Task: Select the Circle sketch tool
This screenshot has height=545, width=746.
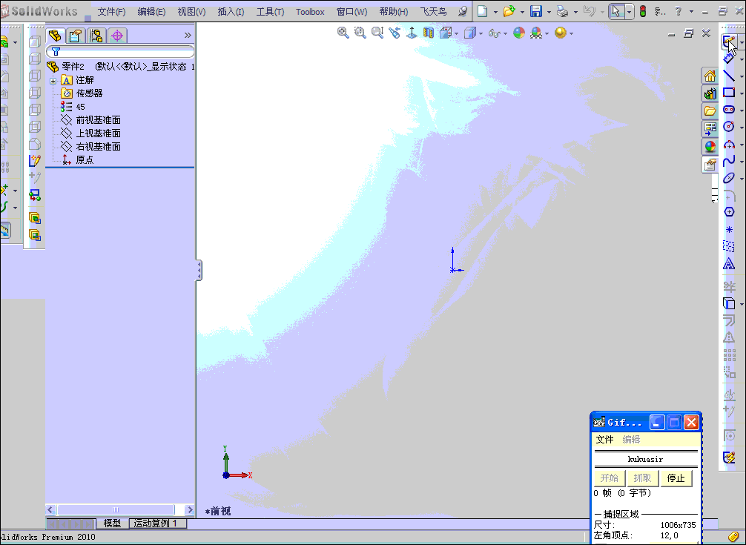Action: [729, 126]
